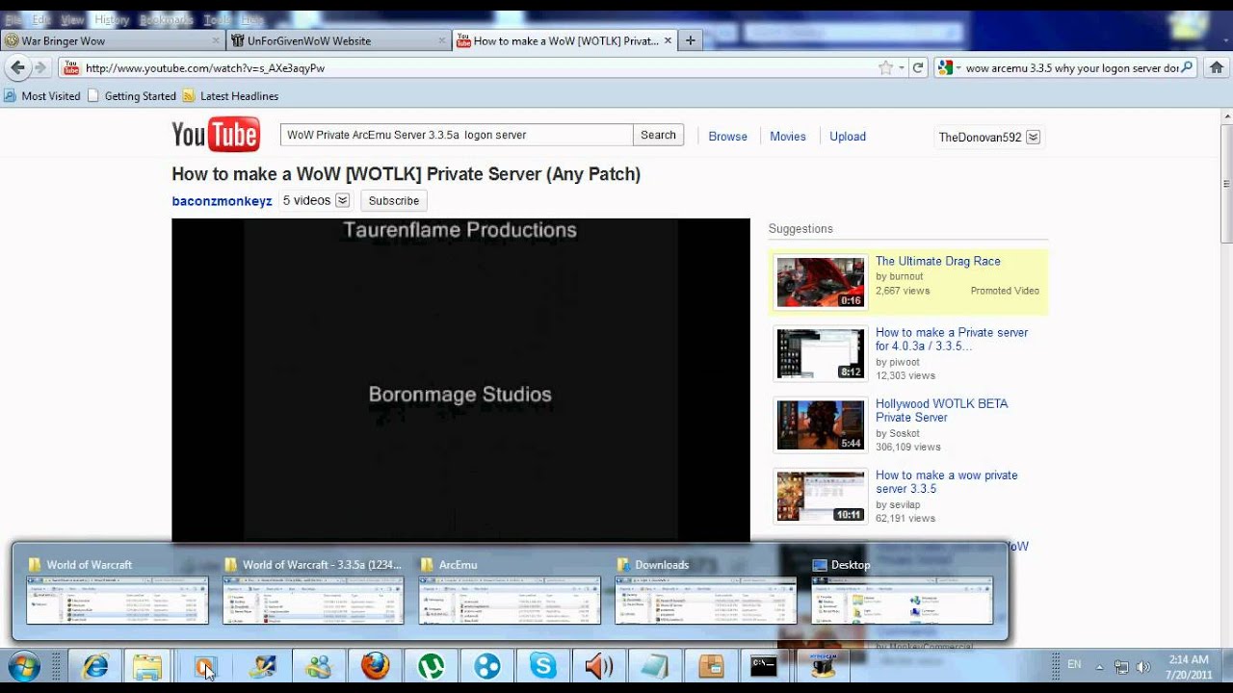Screen dimensions: 1233x693
Task: Click the volume icon in system tray
Action: pos(1143,666)
